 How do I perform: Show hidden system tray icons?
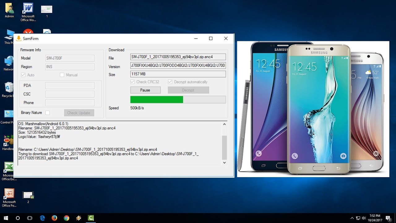(x=352, y=218)
